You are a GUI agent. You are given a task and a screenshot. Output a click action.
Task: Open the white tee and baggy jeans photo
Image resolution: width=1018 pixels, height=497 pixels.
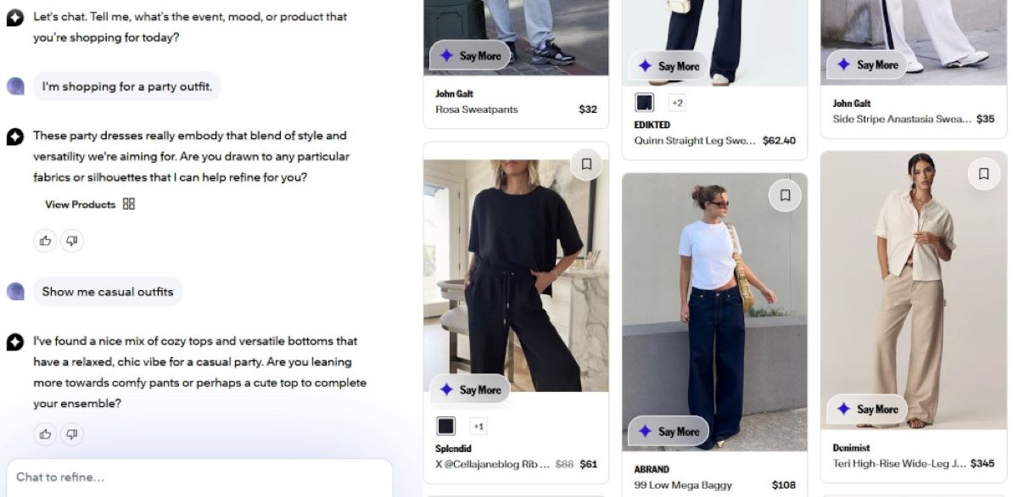[x=714, y=312]
